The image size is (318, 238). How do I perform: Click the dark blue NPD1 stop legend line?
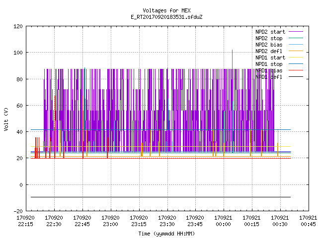pyautogui.click(x=296, y=64)
